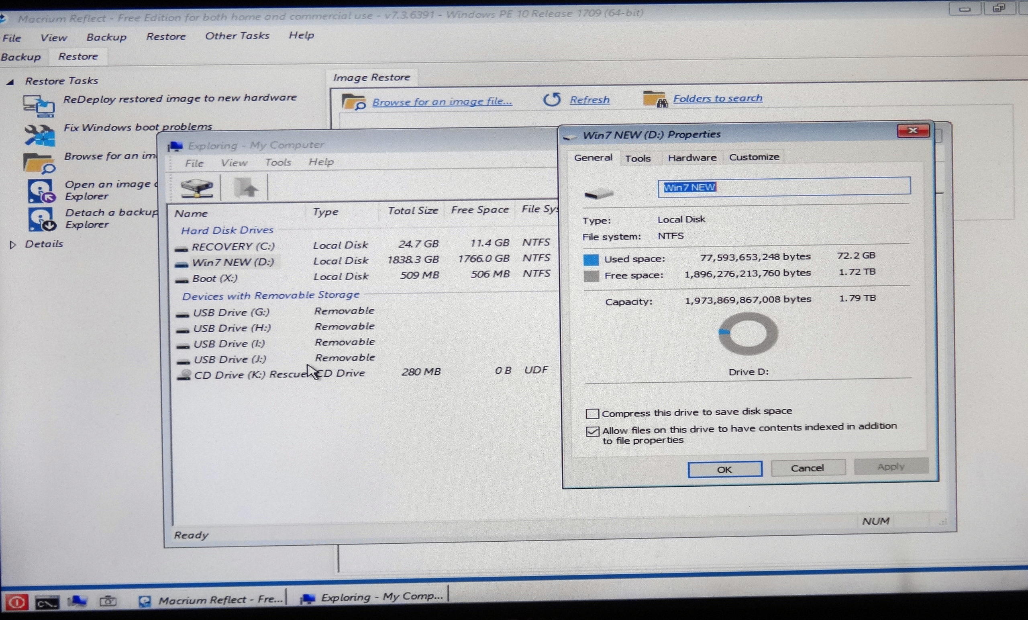Click the USB Drive (H:) icon
The image size is (1028, 620).
click(183, 330)
